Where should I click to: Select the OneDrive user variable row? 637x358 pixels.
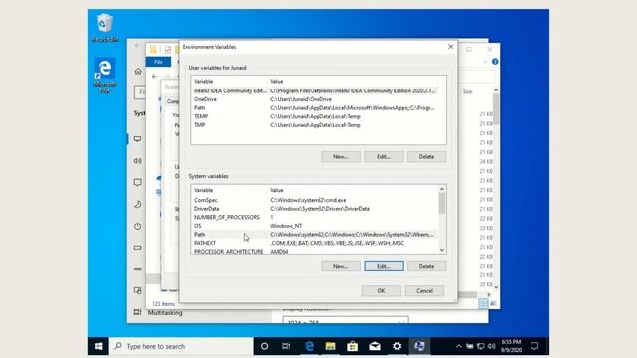pyautogui.click(x=315, y=99)
